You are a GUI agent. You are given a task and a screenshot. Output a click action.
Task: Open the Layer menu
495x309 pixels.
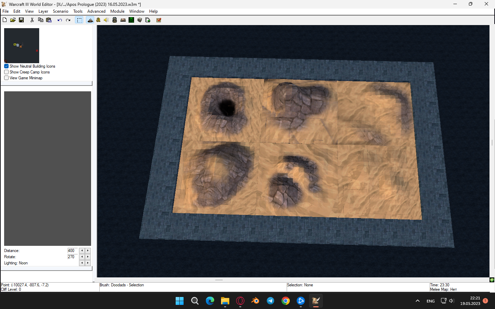pyautogui.click(x=43, y=11)
